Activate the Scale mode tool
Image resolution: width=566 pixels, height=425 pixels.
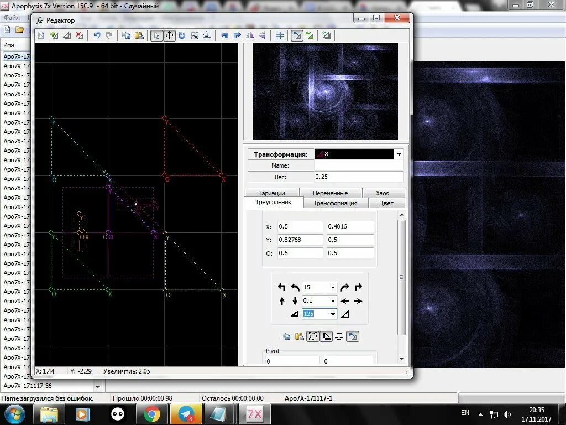tap(195, 35)
